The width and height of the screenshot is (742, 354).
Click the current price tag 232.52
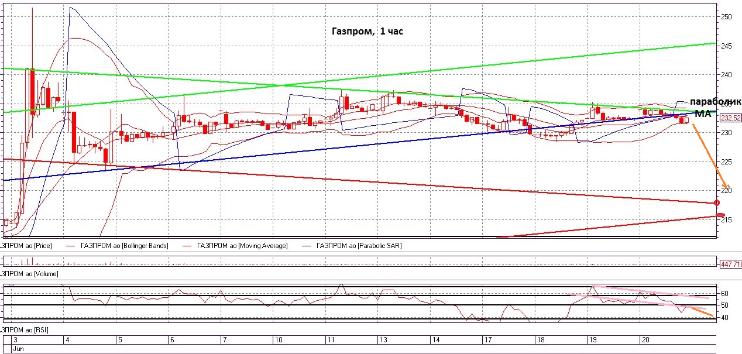coord(730,118)
